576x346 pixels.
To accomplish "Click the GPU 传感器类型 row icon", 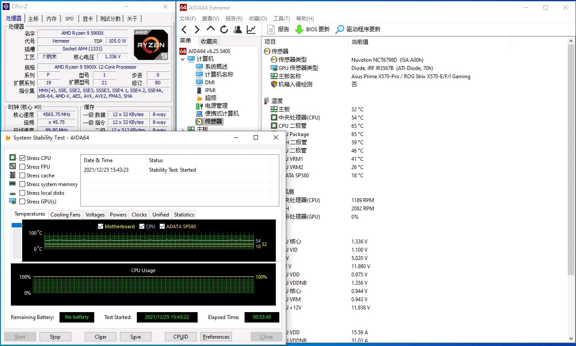I will (x=274, y=68).
